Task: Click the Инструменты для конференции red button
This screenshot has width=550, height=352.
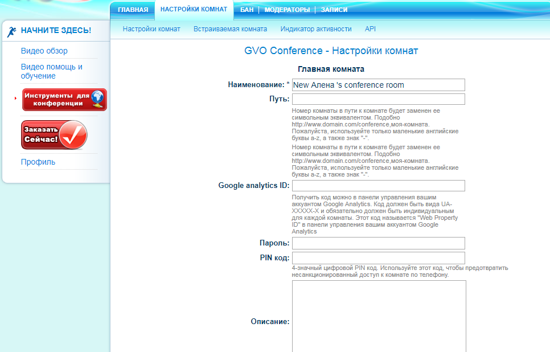Action: click(x=64, y=100)
